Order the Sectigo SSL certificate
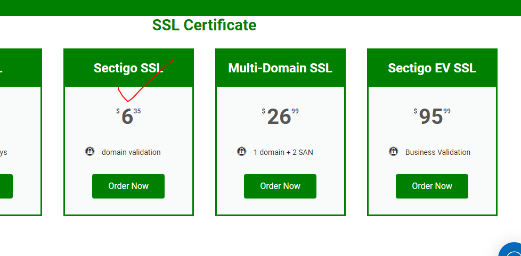 click(128, 186)
